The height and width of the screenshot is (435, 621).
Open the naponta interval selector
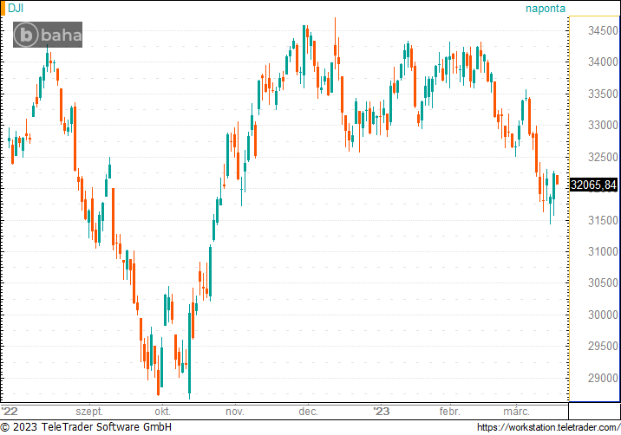pos(545,8)
